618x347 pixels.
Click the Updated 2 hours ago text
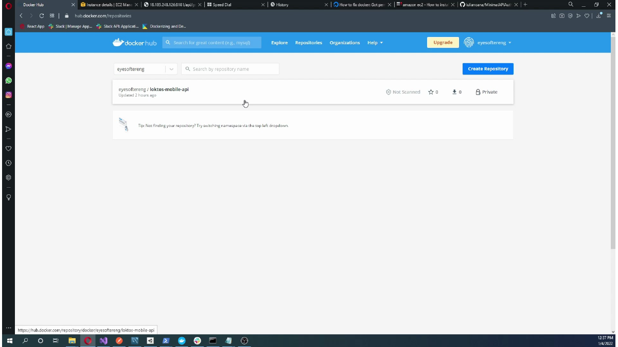(x=137, y=95)
